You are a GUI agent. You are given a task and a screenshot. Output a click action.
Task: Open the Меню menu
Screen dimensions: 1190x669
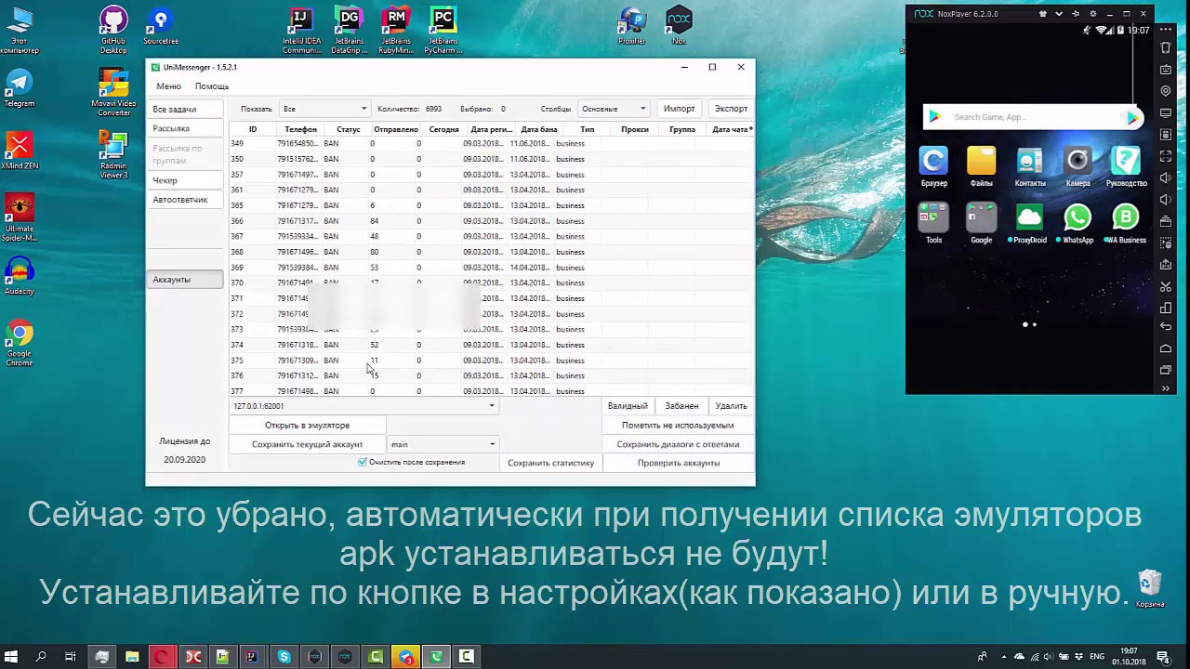[168, 86]
